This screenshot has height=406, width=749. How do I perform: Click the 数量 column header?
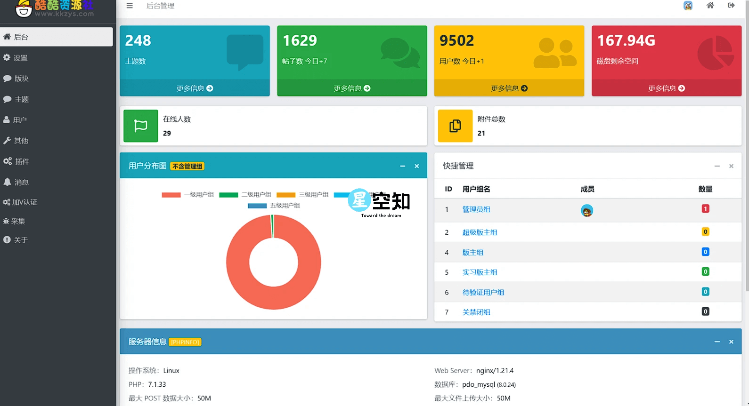pyautogui.click(x=705, y=189)
